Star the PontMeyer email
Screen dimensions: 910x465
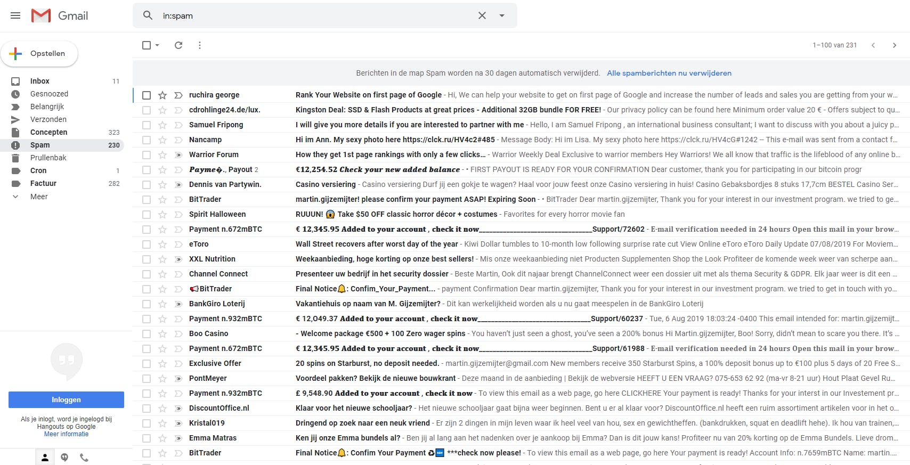tap(162, 378)
